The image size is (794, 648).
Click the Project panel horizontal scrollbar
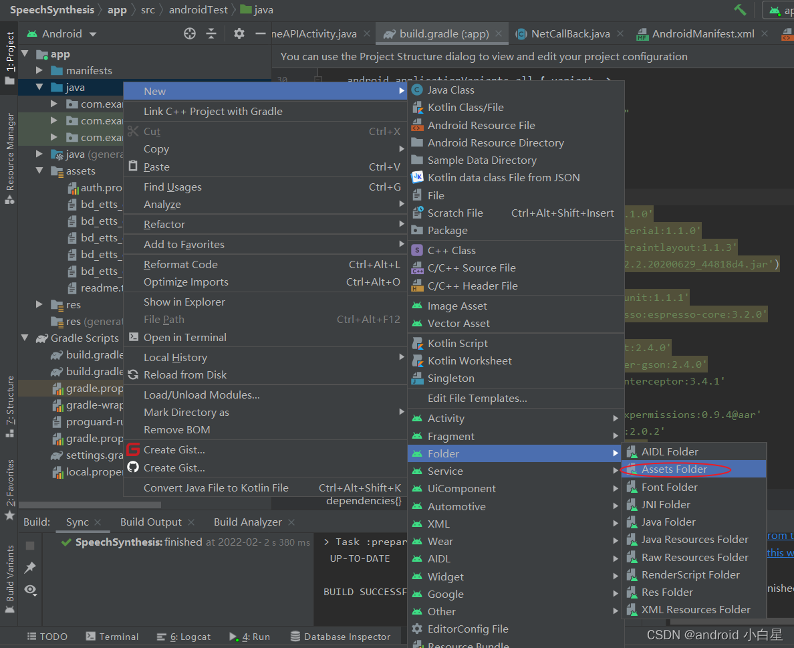point(90,505)
